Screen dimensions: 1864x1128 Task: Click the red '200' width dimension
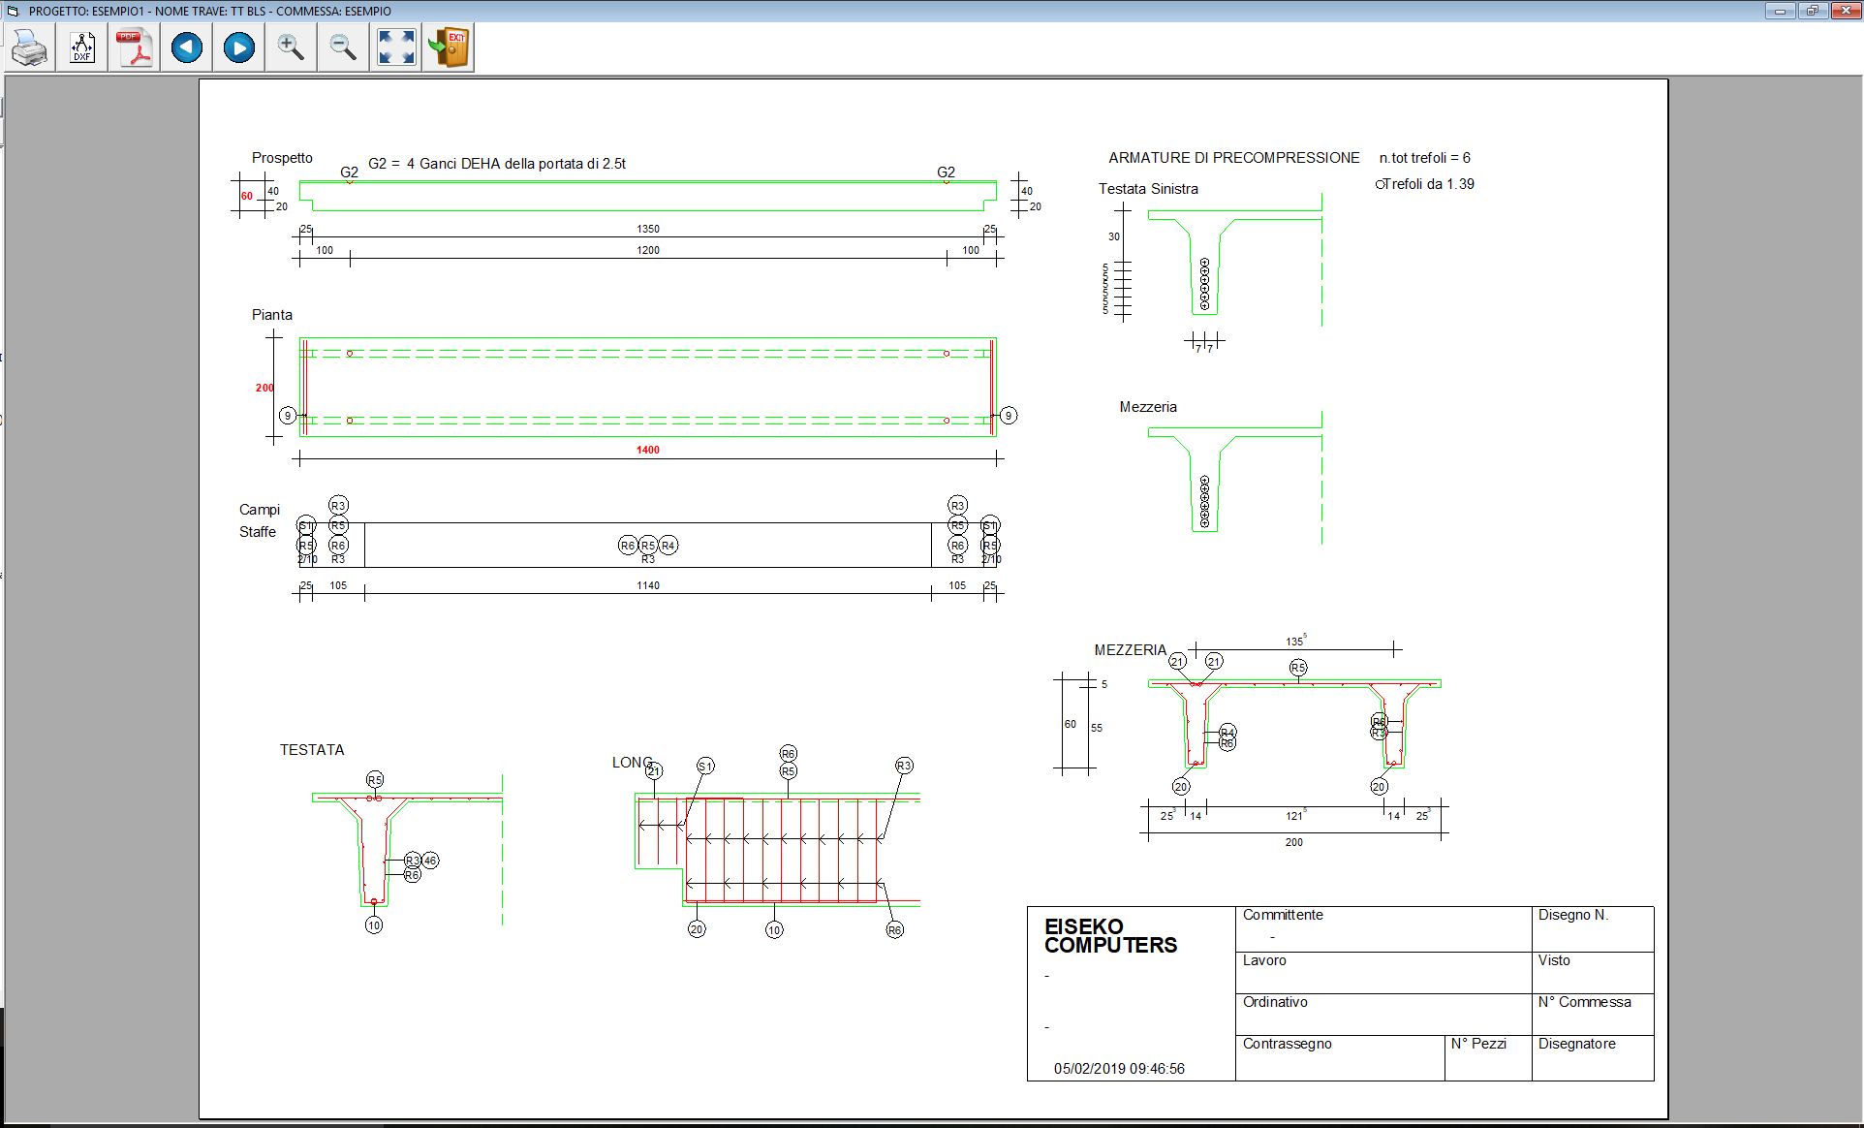[x=264, y=388]
